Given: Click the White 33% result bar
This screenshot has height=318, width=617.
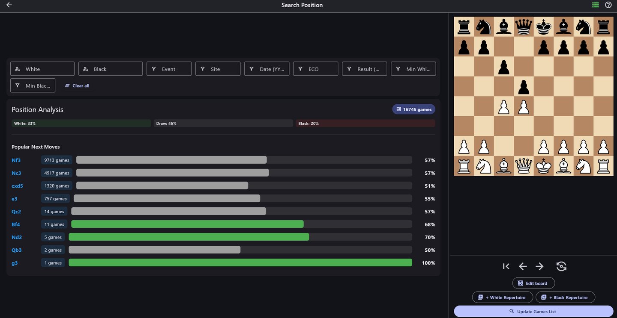Looking at the screenshot, I should pyautogui.click(x=81, y=123).
